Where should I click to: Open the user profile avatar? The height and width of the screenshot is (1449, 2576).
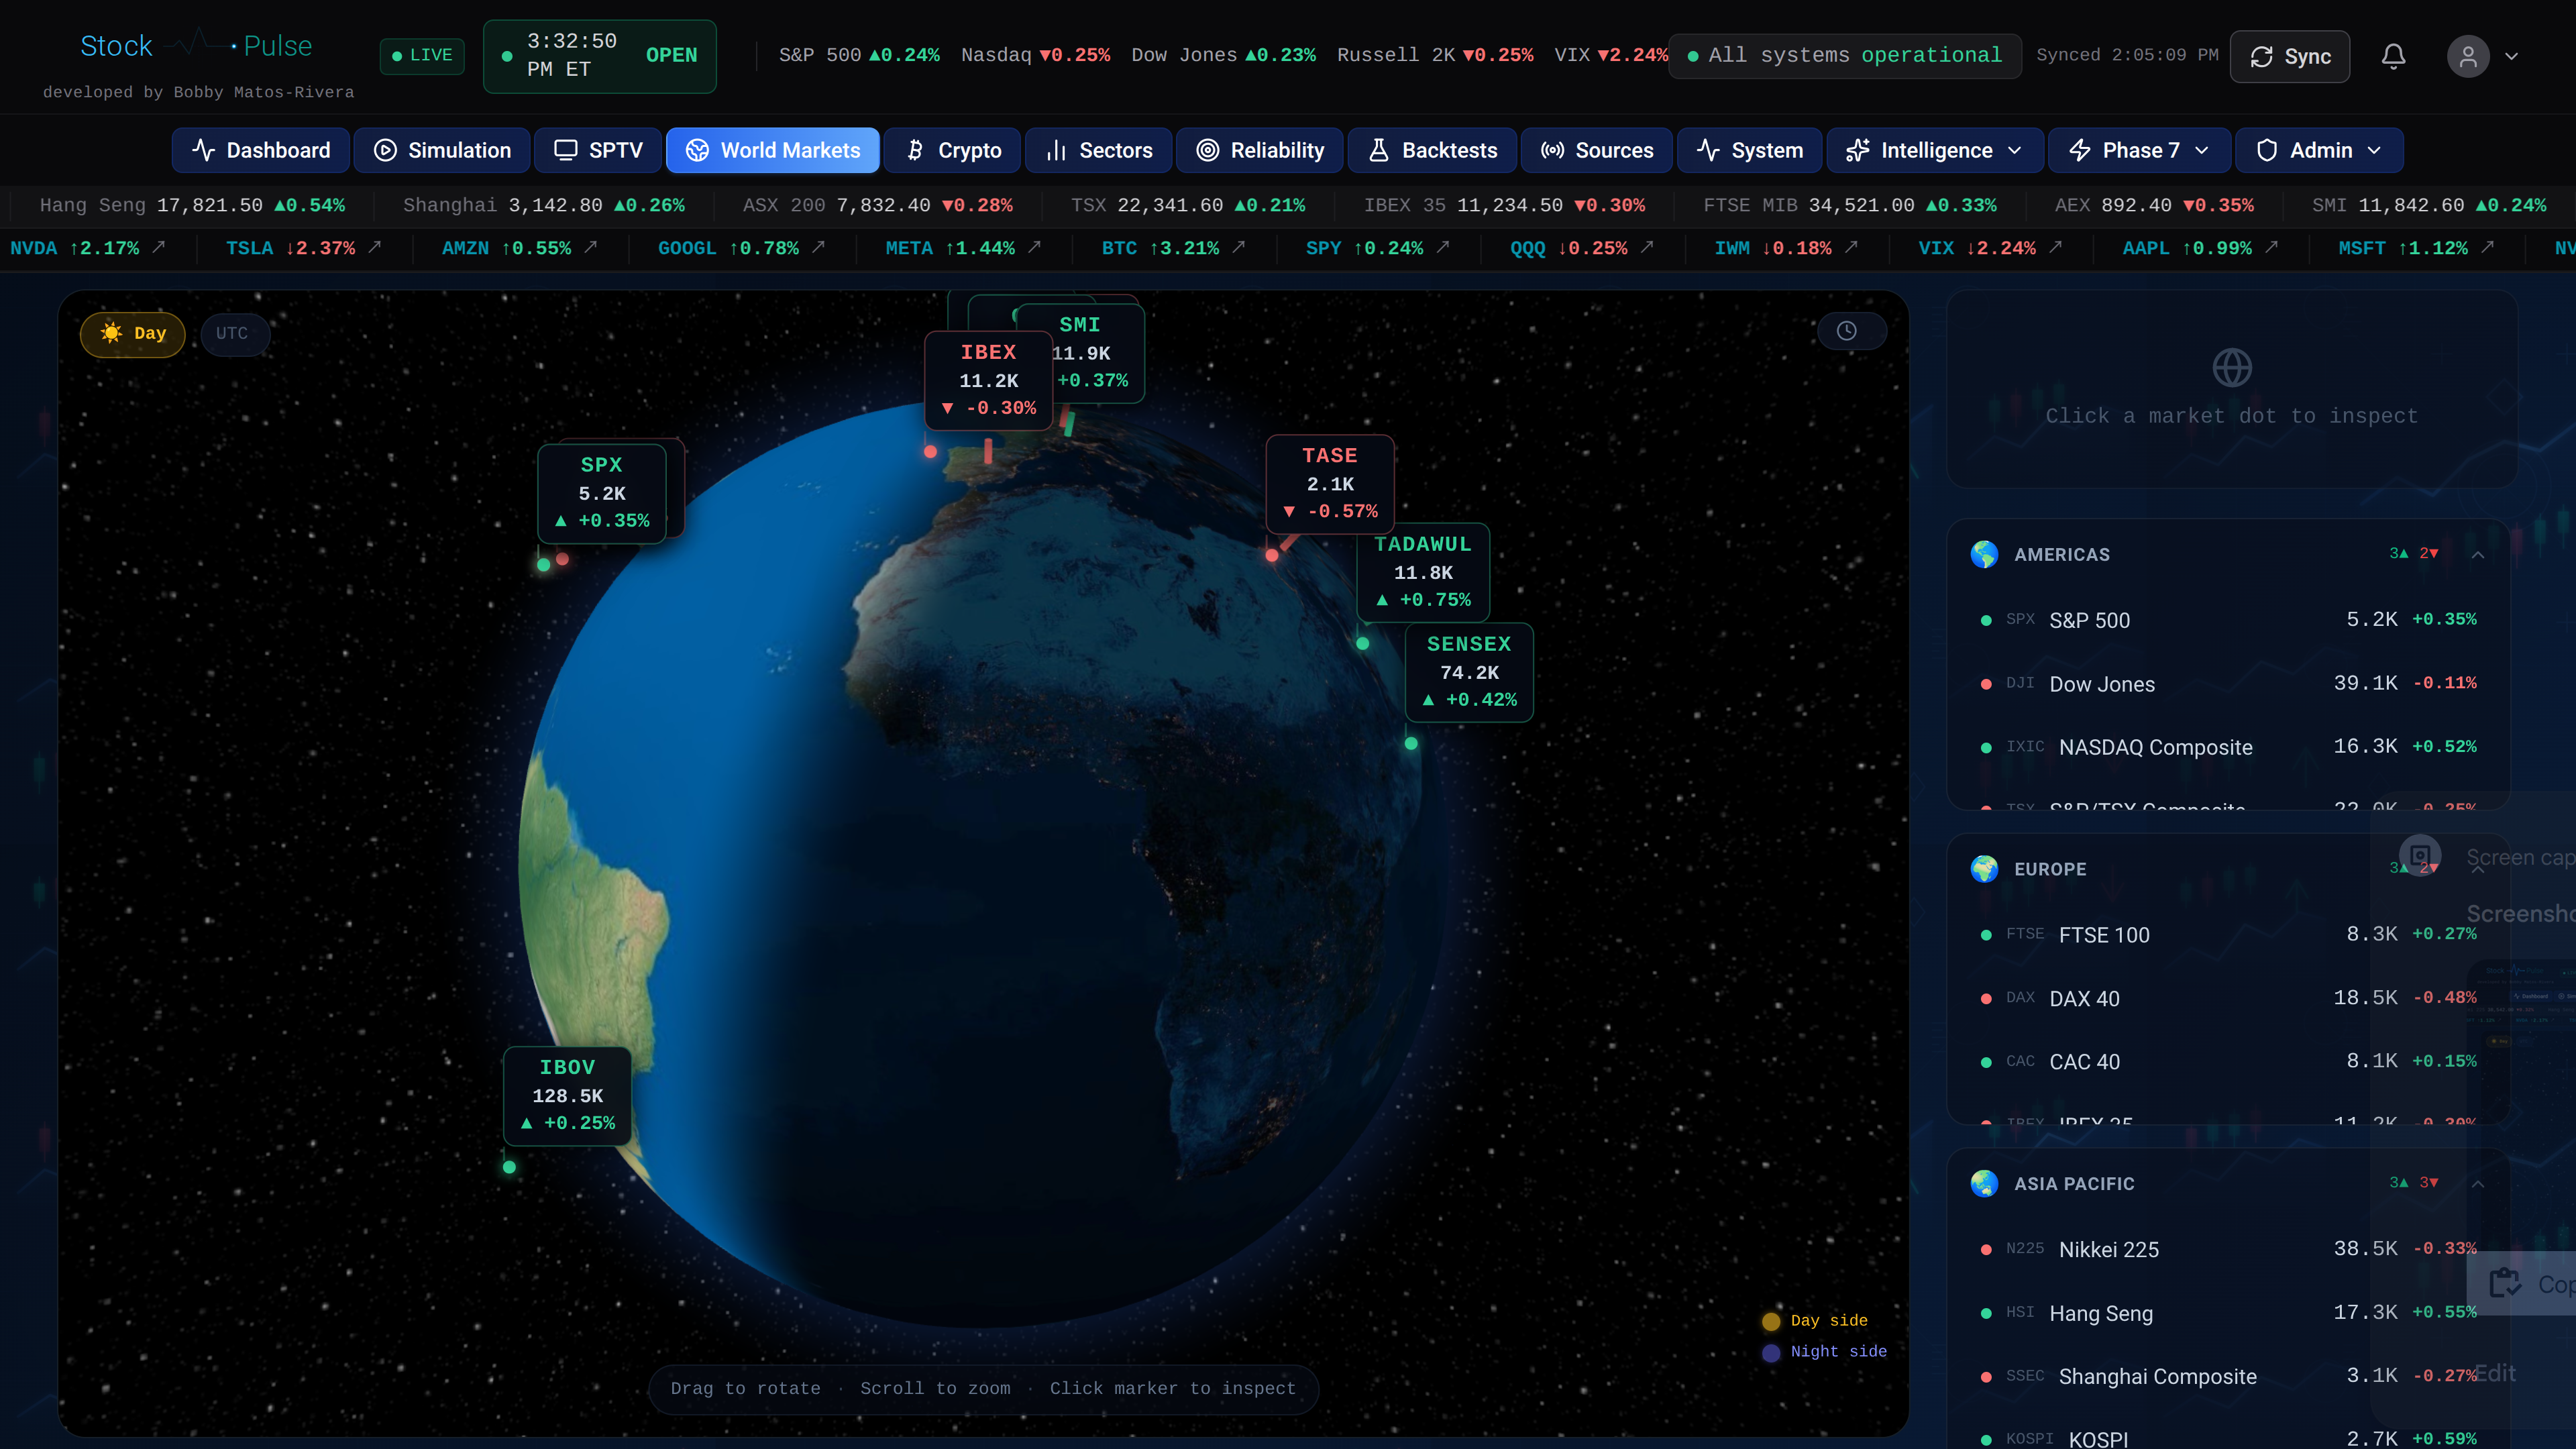(2467, 56)
